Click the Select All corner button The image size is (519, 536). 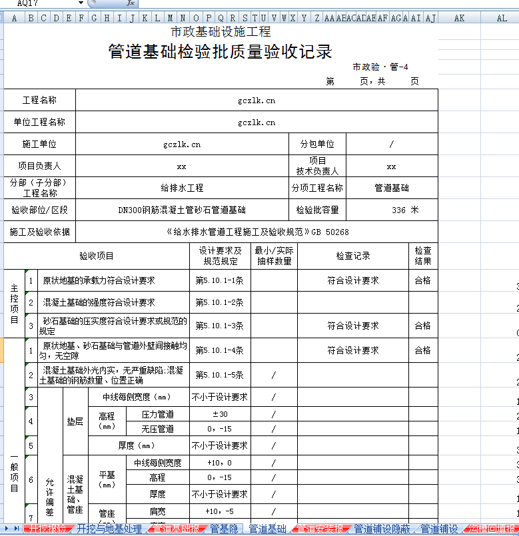click(x=2, y=18)
